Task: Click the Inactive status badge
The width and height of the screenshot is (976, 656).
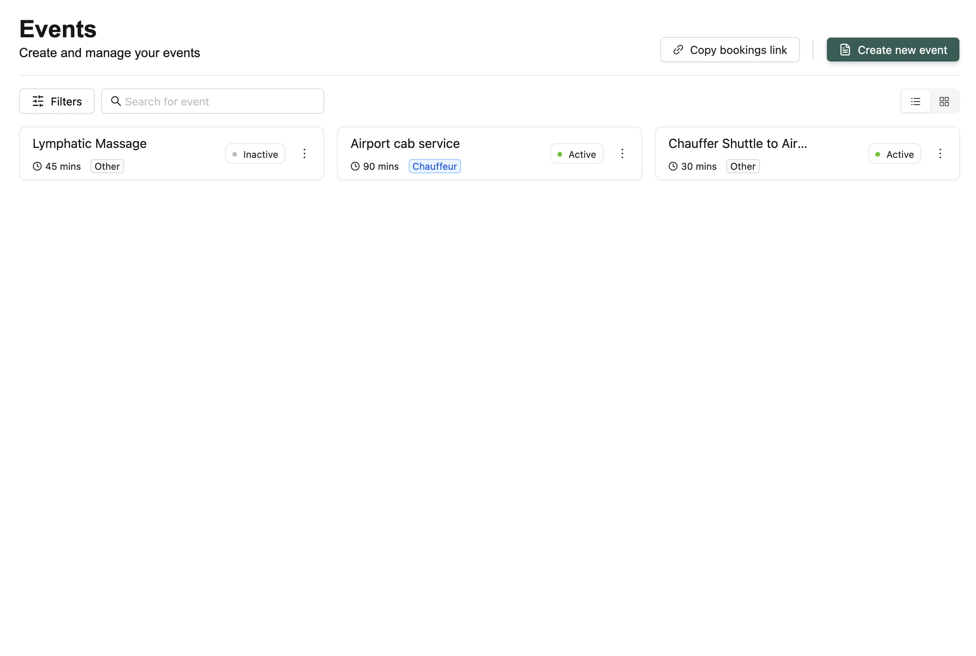Action: coord(255,154)
